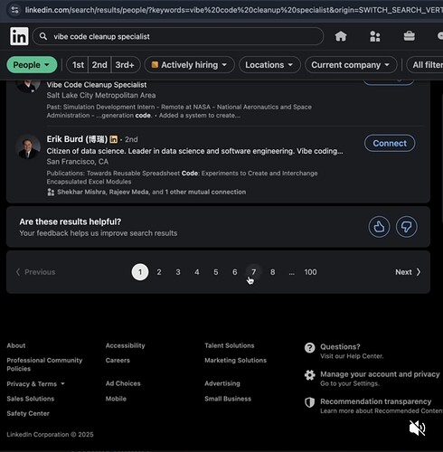Go to results page 7

254,272
